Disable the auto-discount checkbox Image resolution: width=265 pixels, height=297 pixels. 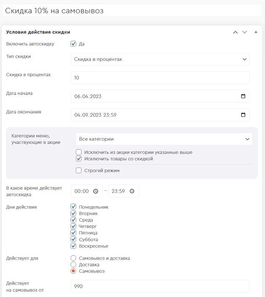pyautogui.click(x=73, y=44)
